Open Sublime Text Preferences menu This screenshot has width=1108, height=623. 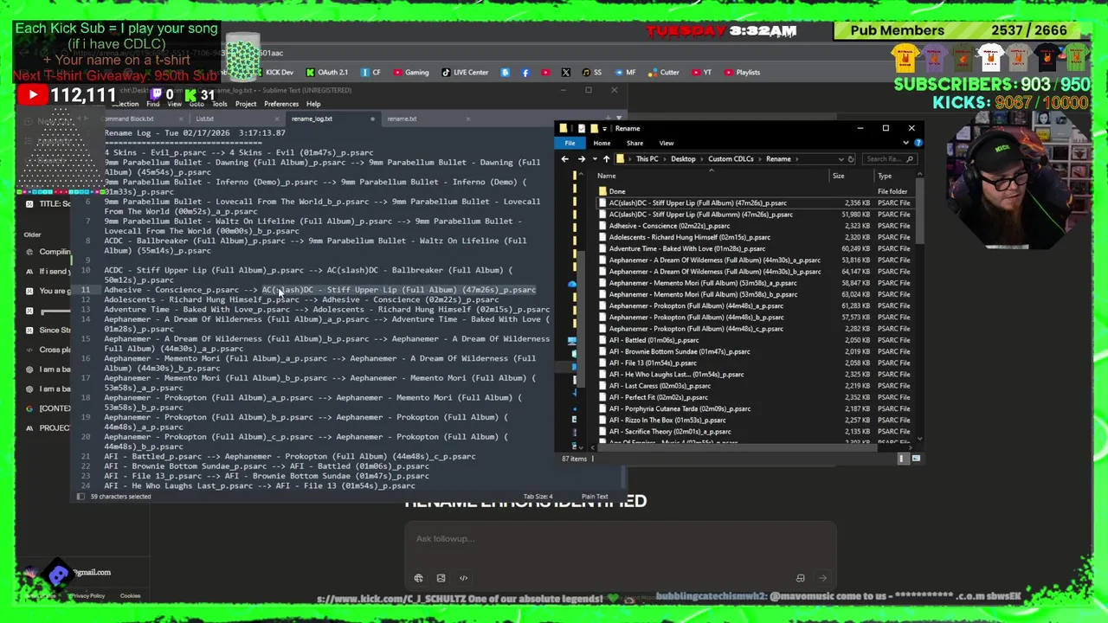click(x=281, y=104)
